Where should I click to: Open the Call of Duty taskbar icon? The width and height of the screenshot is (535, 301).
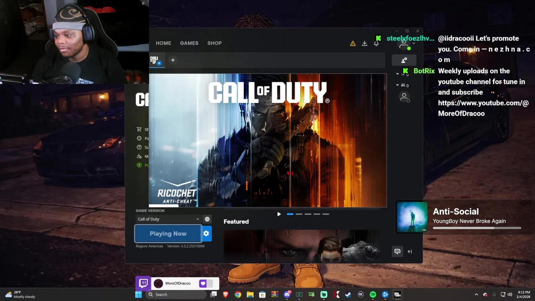click(397, 295)
